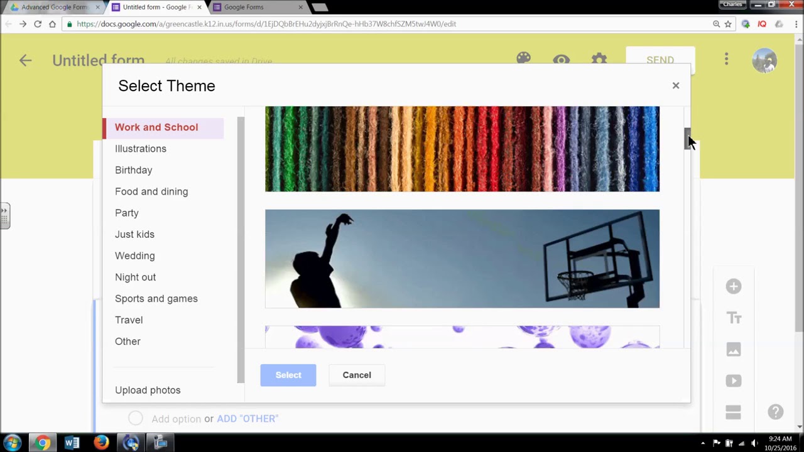Go back with the form arrow
The image size is (804, 452).
point(25,60)
